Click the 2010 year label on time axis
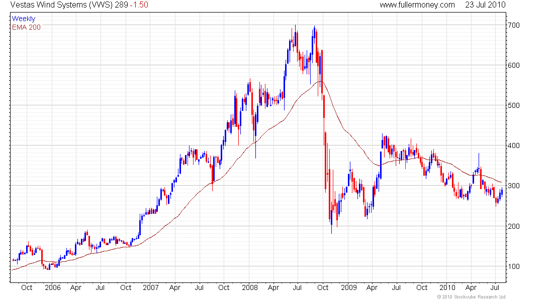 [447, 287]
